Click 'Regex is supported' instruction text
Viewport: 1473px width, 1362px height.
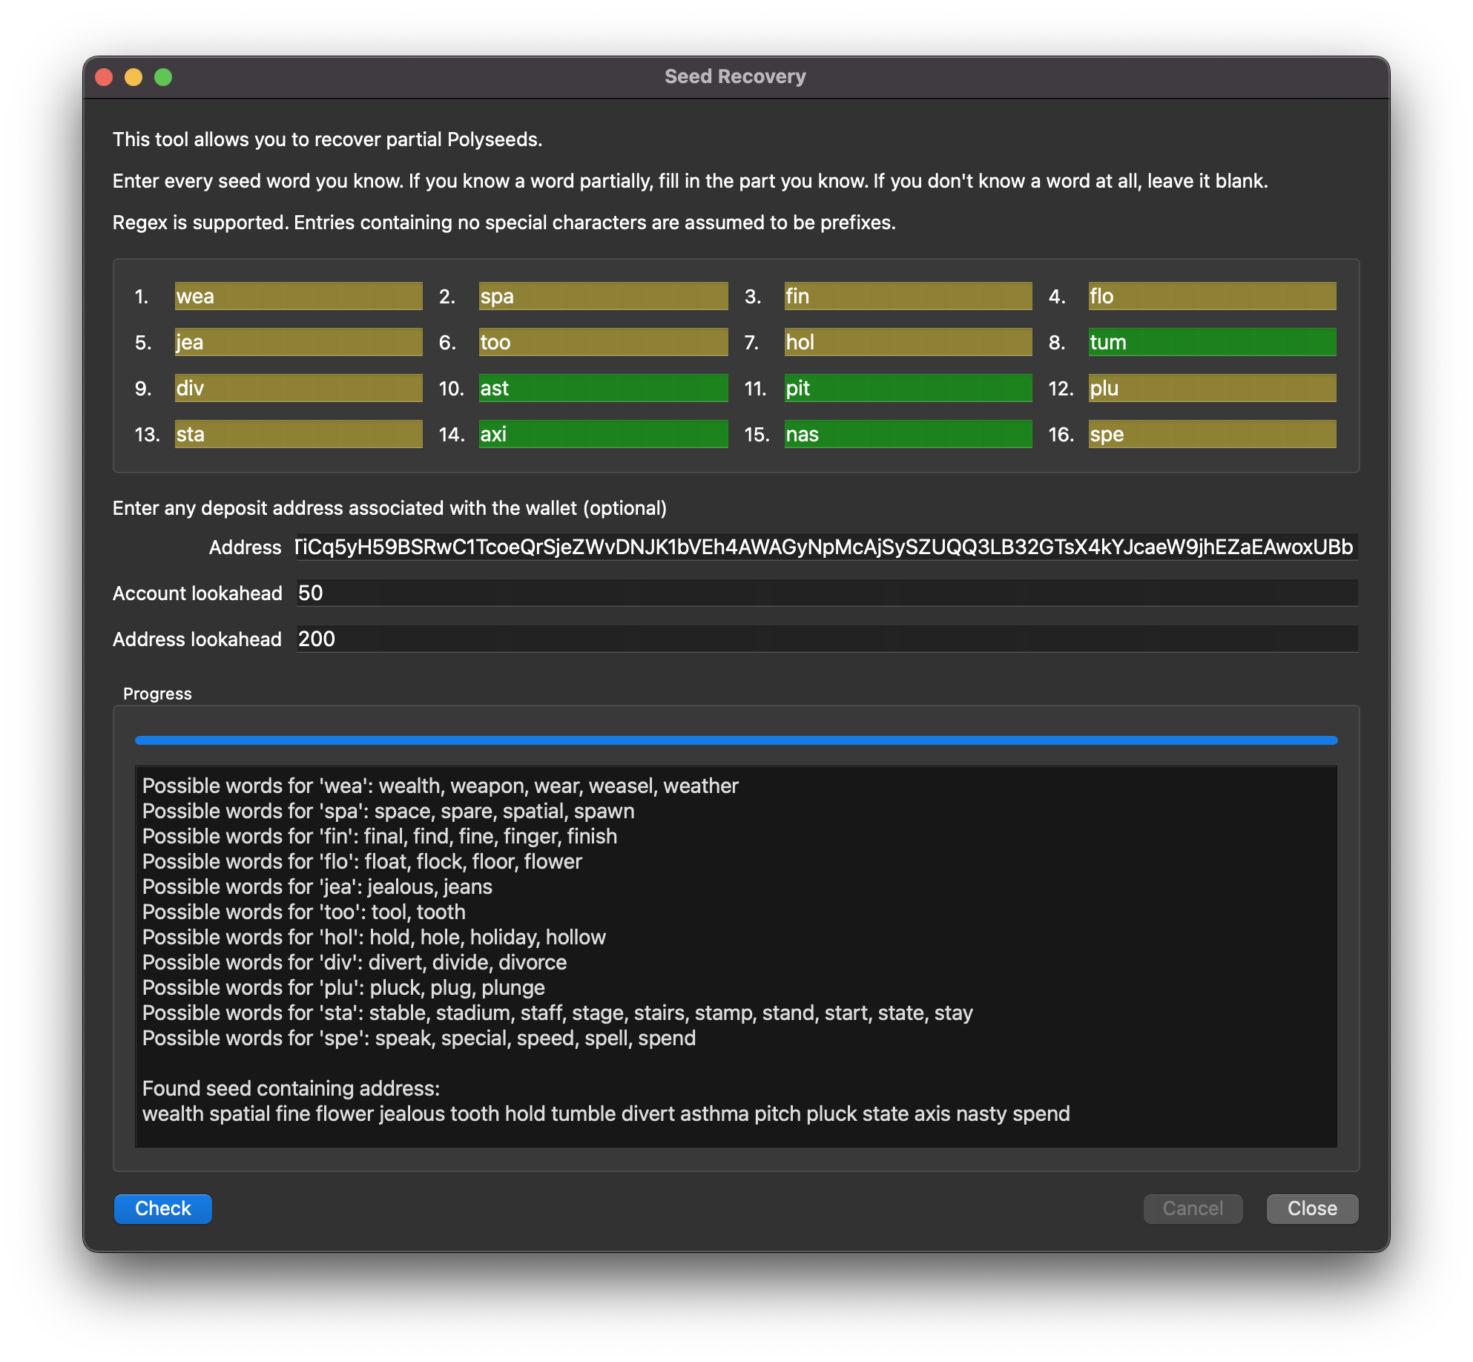[x=504, y=223]
